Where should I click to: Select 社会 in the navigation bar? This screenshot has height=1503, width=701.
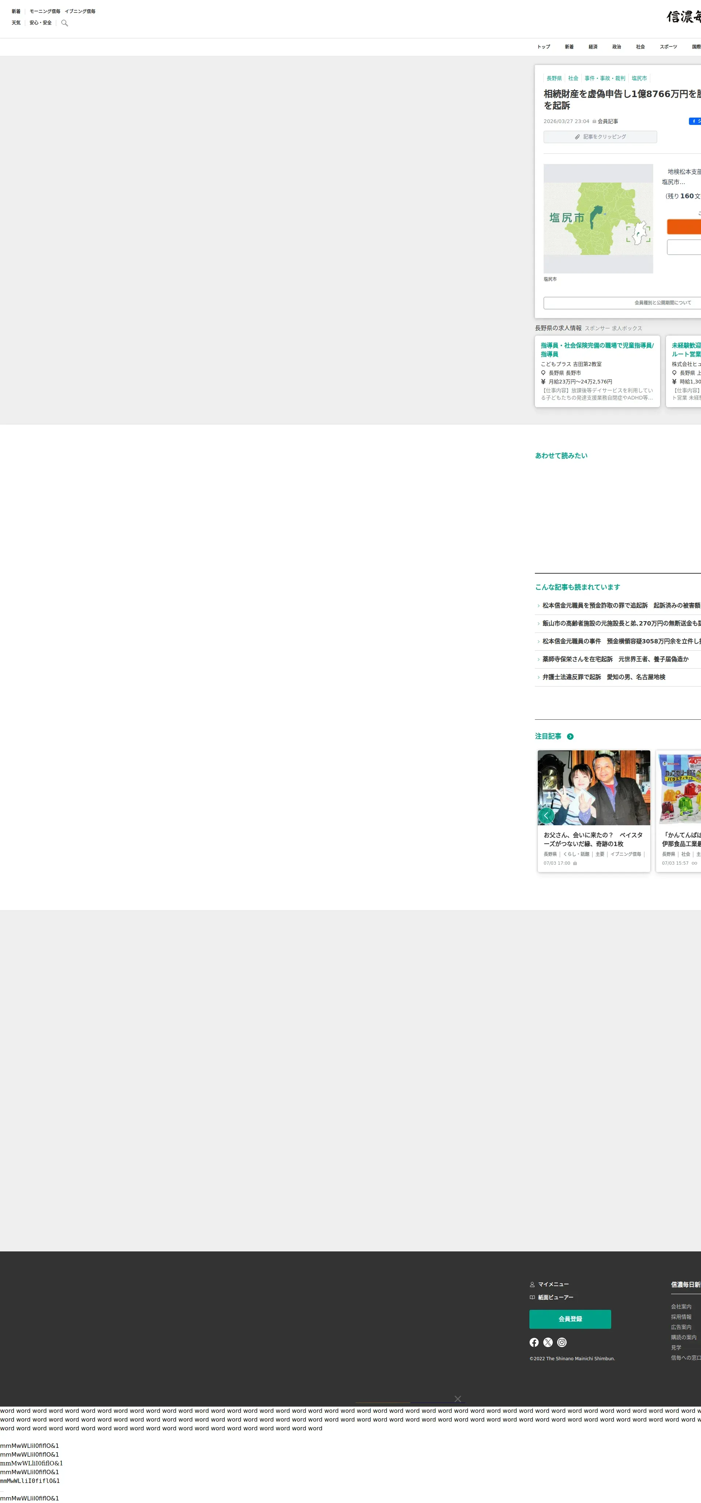click(x=641, y=47)
